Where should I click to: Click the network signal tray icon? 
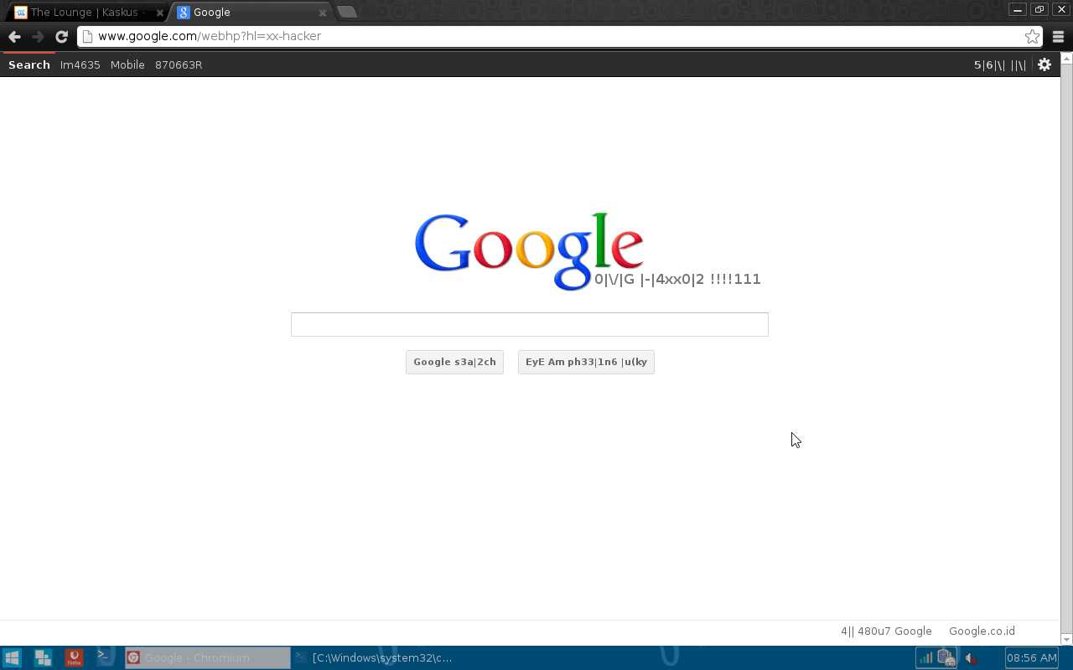[925, 657]
